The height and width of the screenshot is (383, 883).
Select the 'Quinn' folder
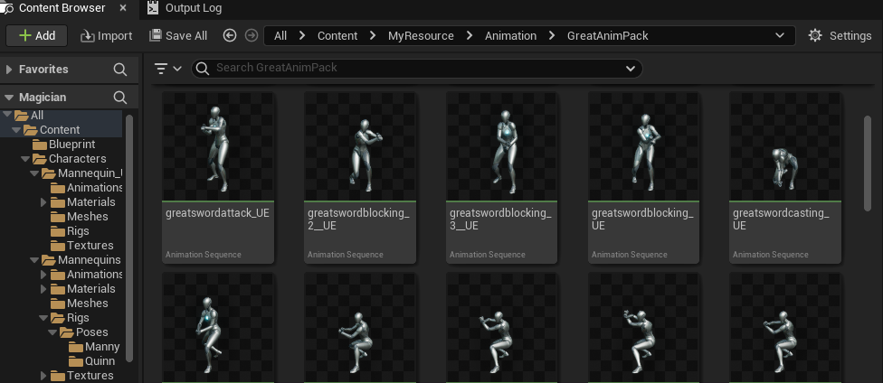(x=100, y=361)
